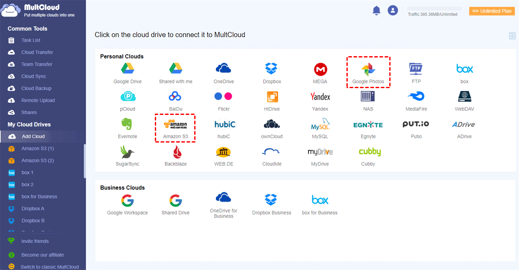Screen dimensions: 519x270
Task: Add WebDAV connection
Action: coord(465,100)
